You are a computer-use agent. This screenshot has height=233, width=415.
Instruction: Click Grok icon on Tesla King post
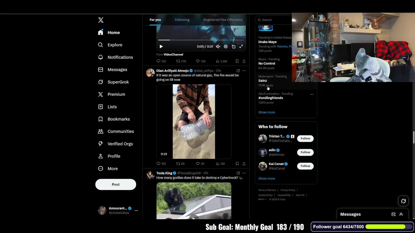tap(238, 173)
